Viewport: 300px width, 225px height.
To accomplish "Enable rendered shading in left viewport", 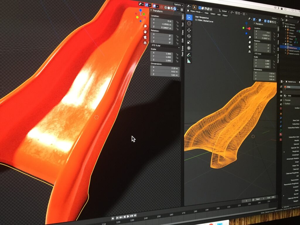I will pos(175,9).
